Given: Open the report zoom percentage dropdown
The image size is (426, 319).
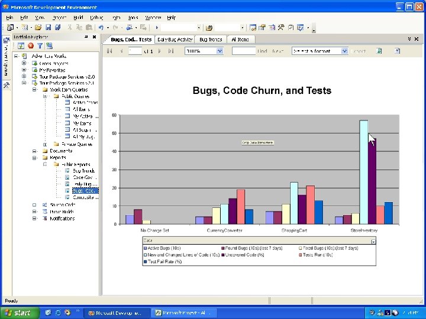Looking at the screenshot, I should pos(220,51).
